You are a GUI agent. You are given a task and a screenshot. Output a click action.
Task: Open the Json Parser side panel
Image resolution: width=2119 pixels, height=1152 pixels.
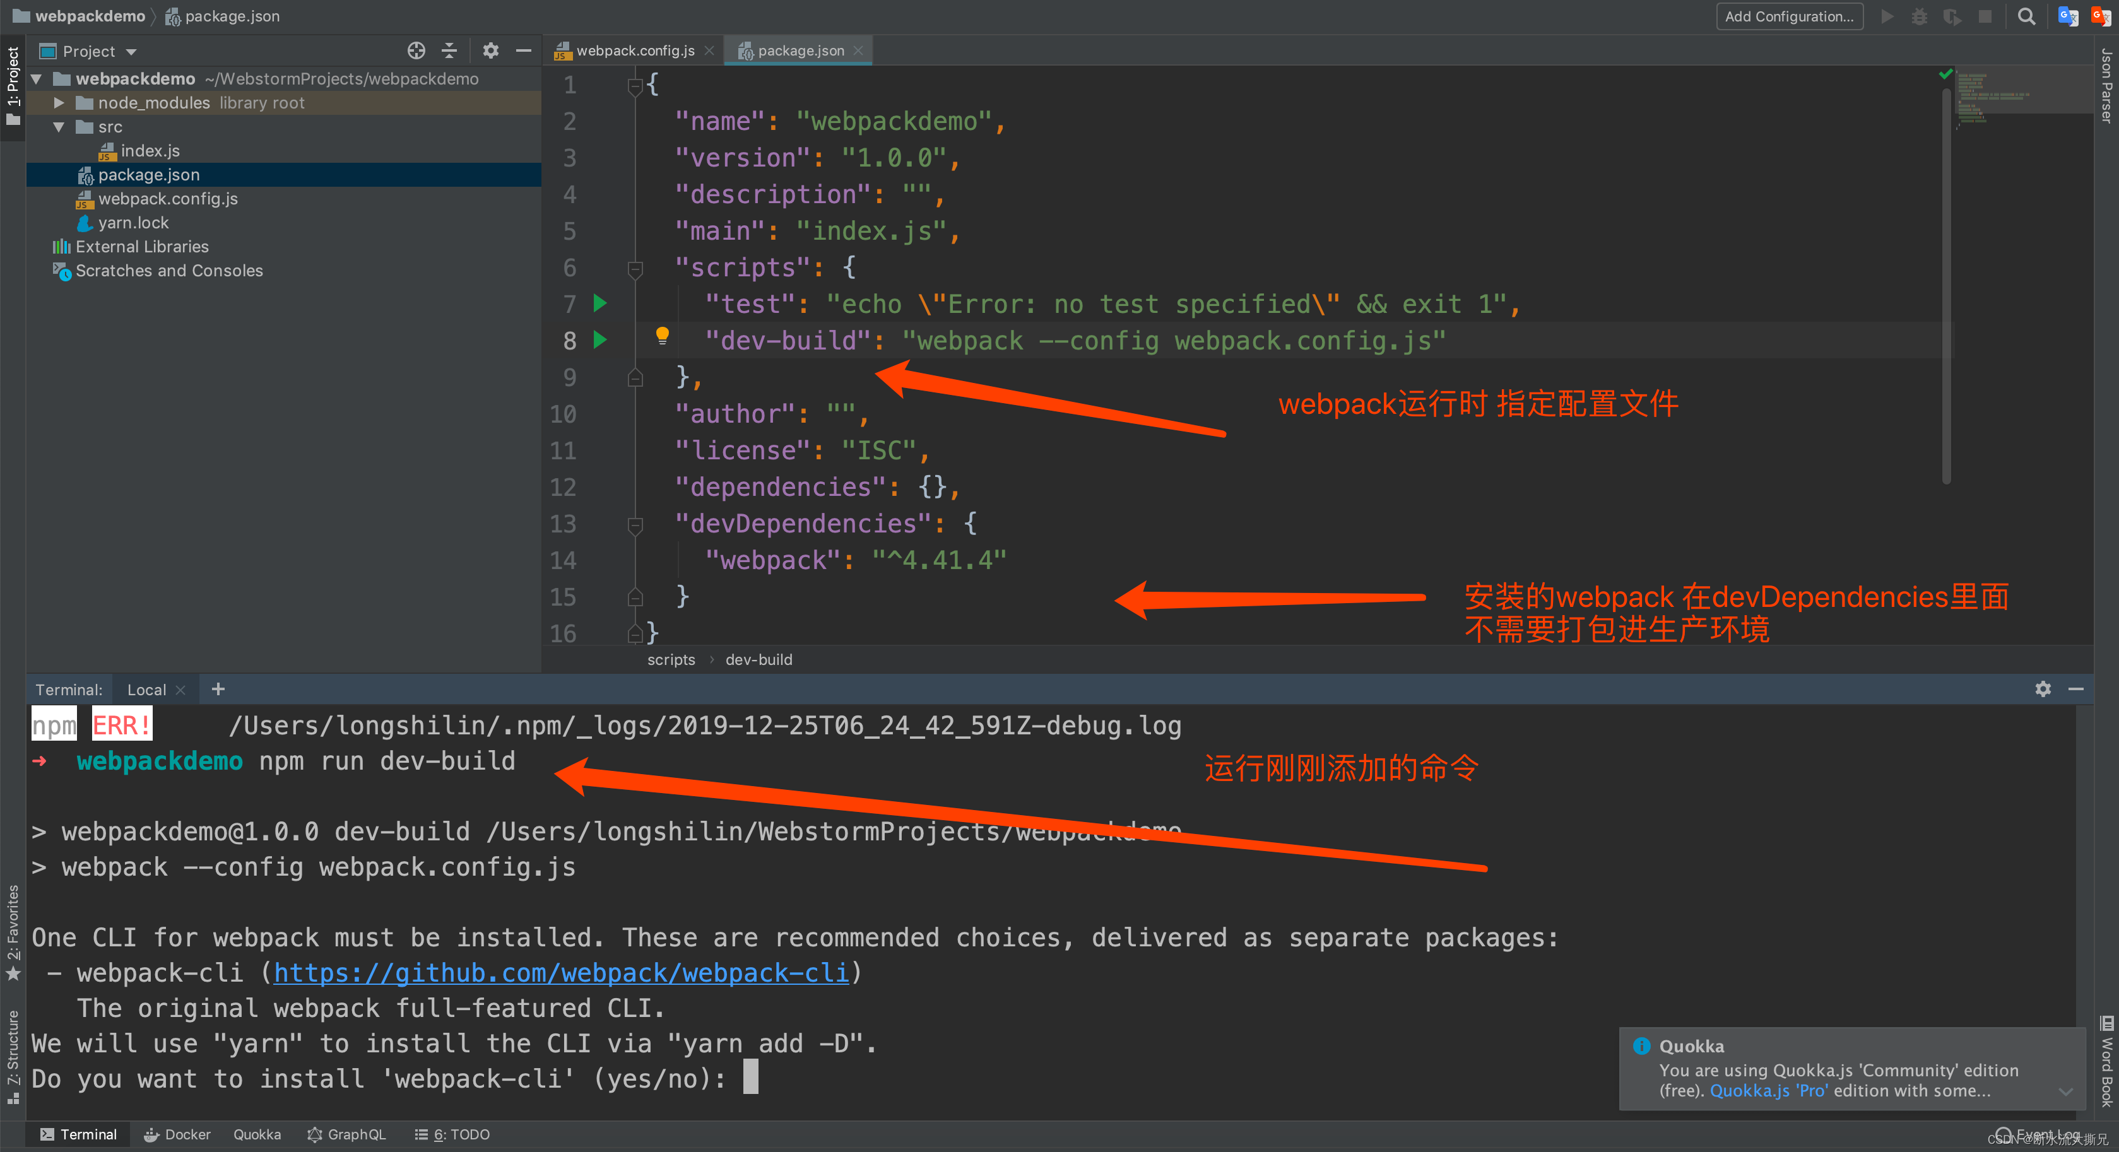[2106, 86]
